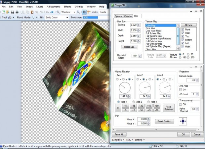Click the Copy icon
This screenshot has width=205, height=149.
pyautogui.click(x=27, y=12)
